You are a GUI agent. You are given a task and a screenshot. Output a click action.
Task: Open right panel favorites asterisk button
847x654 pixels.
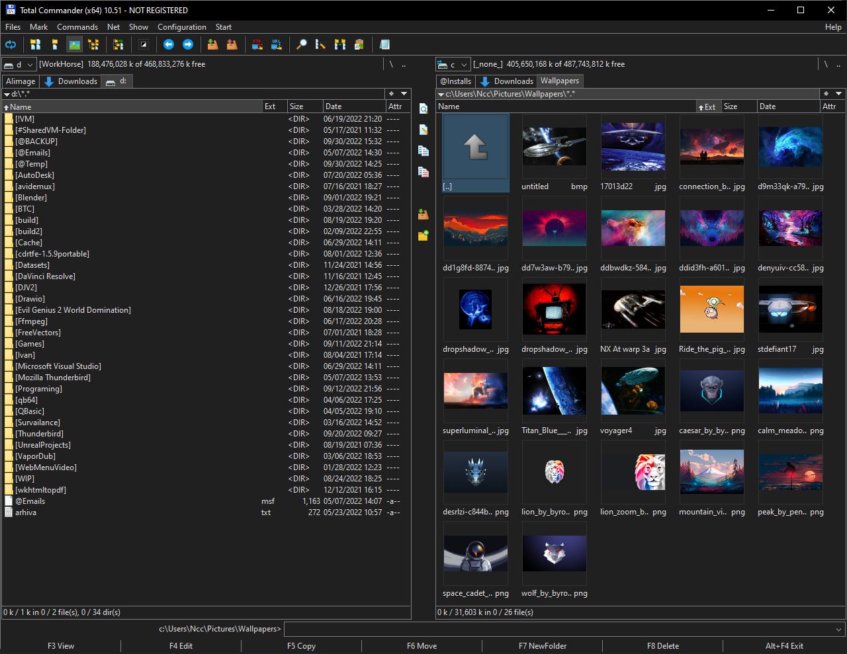(x=826, y=94)
